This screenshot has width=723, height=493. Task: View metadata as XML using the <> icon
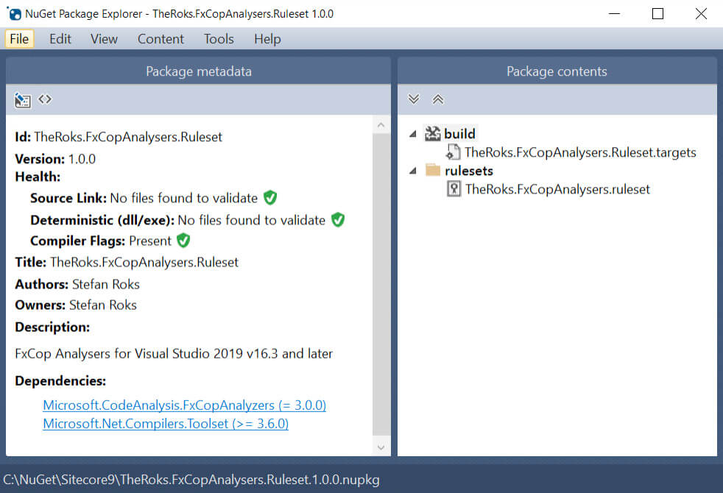[x=44, y=99]
